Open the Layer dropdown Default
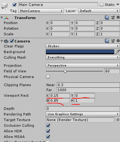120x142 pixels. [99, 11]
